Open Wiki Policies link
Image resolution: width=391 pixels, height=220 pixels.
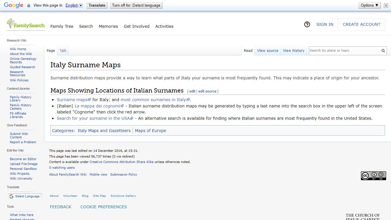[x=19, y=80]
